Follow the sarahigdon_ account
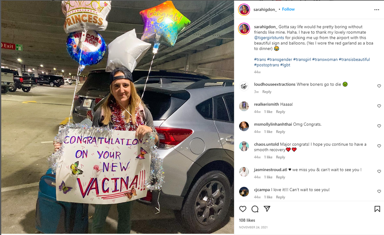 288,9
